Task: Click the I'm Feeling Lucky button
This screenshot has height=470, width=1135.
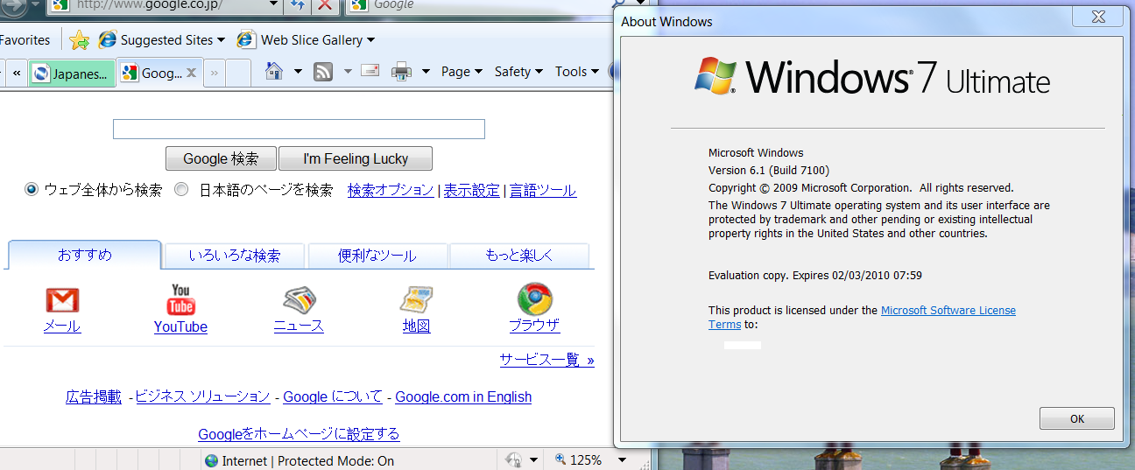Action: pyautogui.click(x=356, y=158)
